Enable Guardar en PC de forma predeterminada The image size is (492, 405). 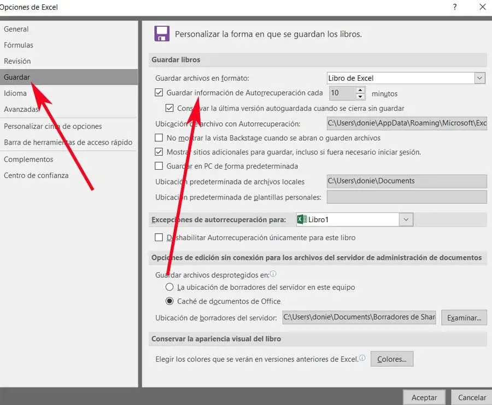click(x=159, y=166)
